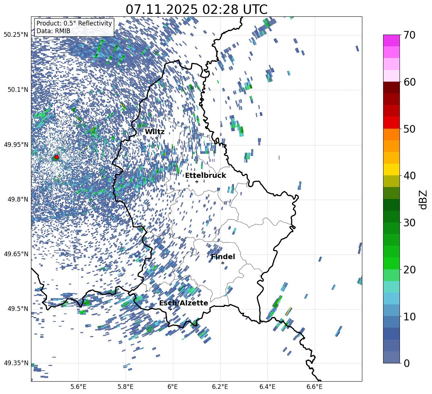
Task: Click the Findel station label
Action: [x=223, y=257]
